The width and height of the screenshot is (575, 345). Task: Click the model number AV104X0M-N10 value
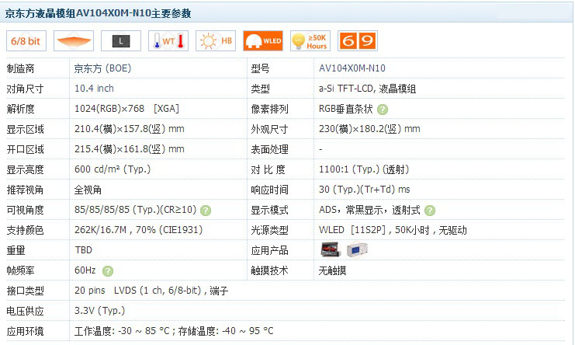tap(352, 68)
